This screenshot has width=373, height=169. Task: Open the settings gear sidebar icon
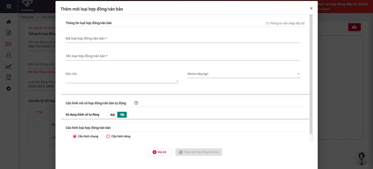tap(8, 89)
